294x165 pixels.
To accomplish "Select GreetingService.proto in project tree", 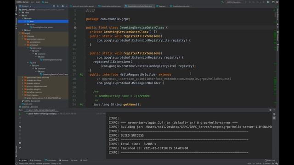I will (42, 27).
